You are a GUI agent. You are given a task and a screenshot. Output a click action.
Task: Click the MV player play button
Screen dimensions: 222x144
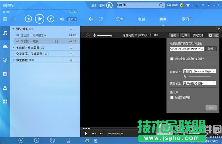point(86,133)
